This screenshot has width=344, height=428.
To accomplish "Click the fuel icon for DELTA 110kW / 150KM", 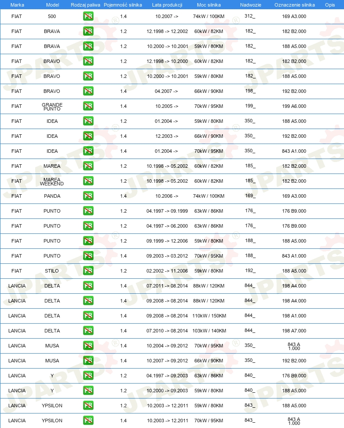I will tap(88, 316).
